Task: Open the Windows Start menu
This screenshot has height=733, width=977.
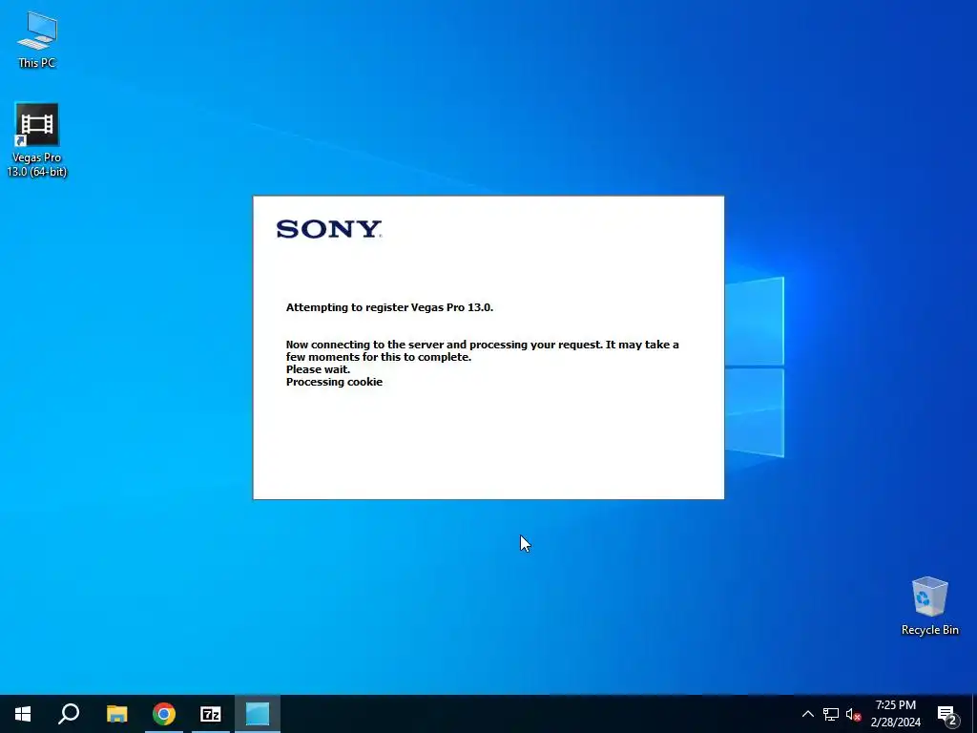Action: click(x=23, y=714)
